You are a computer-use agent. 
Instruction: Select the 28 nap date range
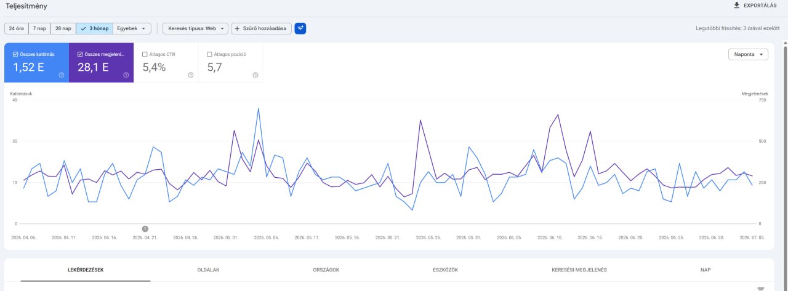pos(63,28)
